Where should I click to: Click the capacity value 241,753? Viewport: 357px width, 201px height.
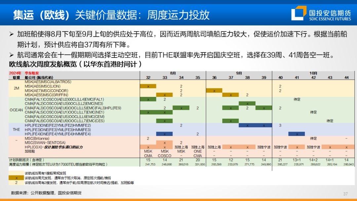[x=150, y=164]
